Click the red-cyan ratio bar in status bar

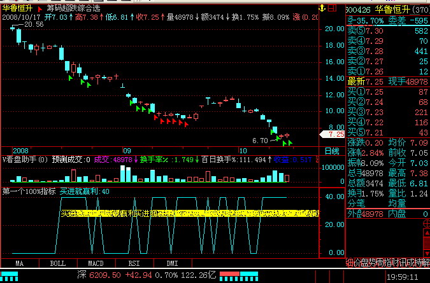click(239, 276)
